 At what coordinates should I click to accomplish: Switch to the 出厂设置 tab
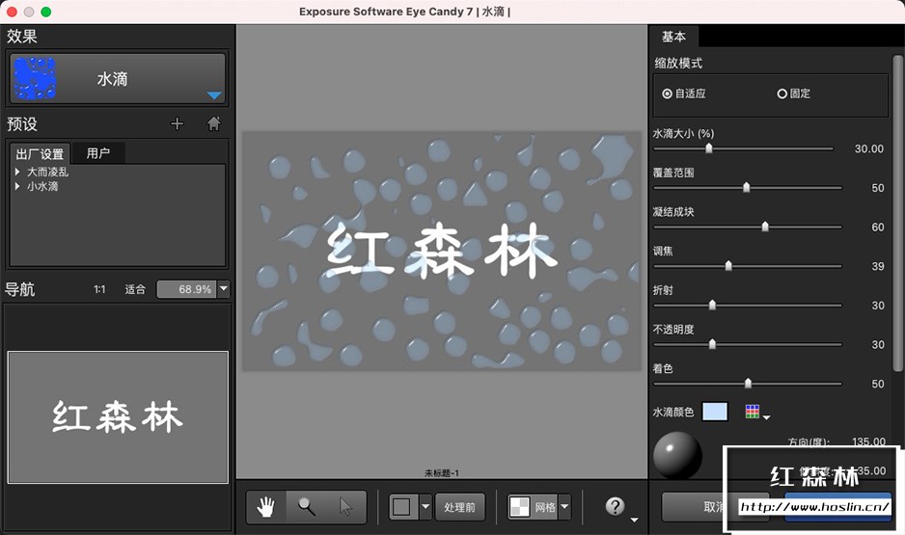coord(40,154)
